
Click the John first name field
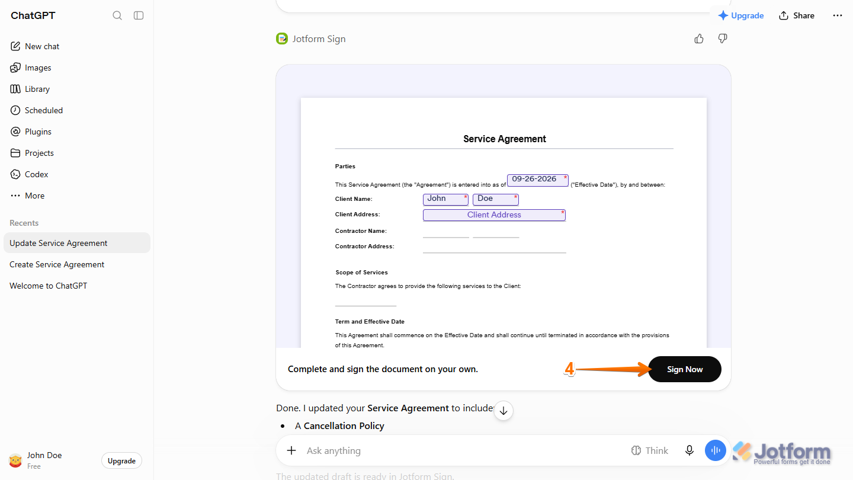pos(445,199)
